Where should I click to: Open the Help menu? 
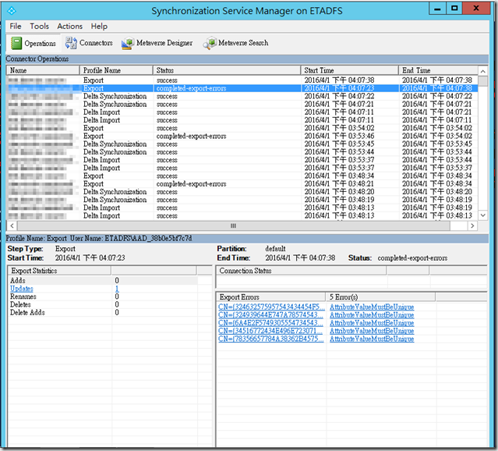(99, 26)
